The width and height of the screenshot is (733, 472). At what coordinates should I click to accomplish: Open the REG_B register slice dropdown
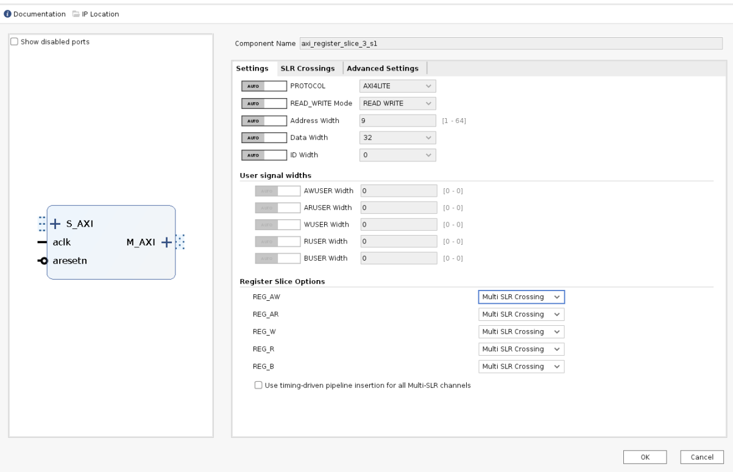522,367
